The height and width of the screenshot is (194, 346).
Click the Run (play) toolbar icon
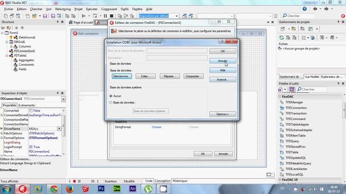84,16
